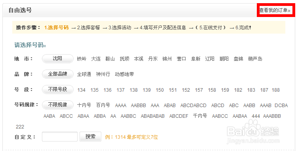Choose 铁岭 as the city
Image resolution: width=296 pixels, height=151 pixels.
click(x=82, y=59)
